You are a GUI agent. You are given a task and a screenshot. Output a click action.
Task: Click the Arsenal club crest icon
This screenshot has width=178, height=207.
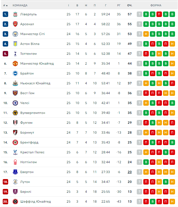pyautogui.click(x=15, y=24)
